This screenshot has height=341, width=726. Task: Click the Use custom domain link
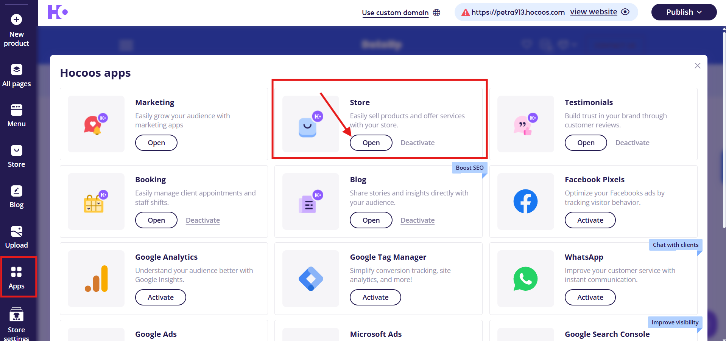point(395,12)
